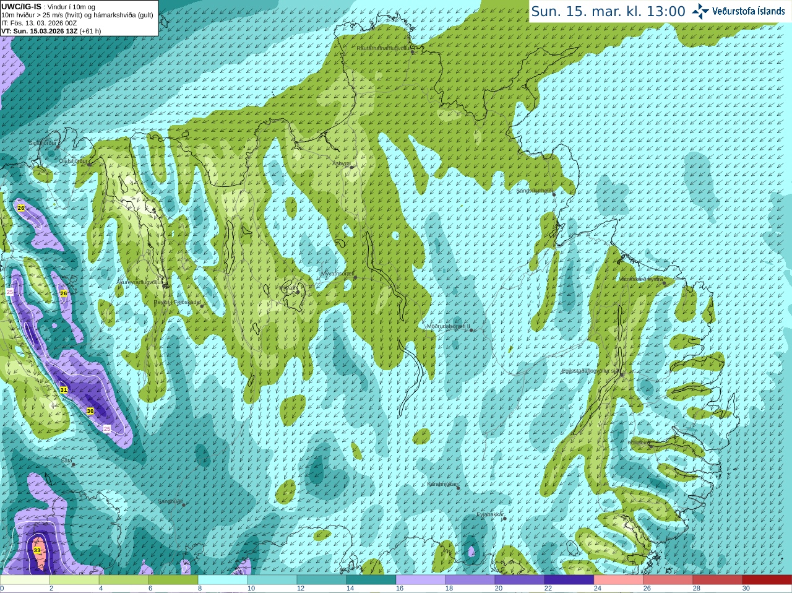
Task: Click the Sandvíkurheiði station marker dot
Action: [554, 194]
